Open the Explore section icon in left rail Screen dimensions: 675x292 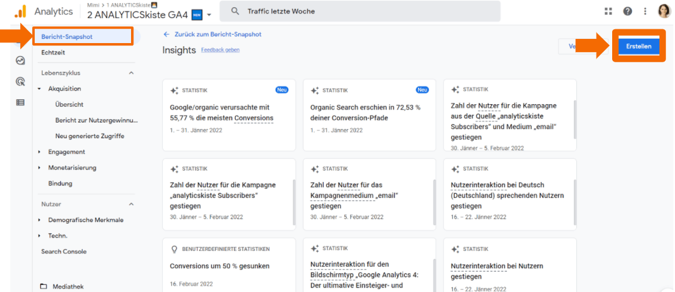20,60
